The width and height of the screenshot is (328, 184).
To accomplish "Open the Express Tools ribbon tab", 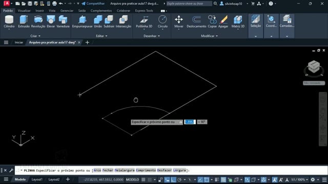I will click(144, 10).
